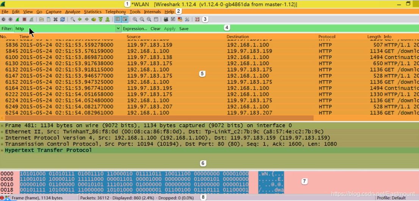
Task: Close this capture file (X icon)
Action: tap(56, 19)
